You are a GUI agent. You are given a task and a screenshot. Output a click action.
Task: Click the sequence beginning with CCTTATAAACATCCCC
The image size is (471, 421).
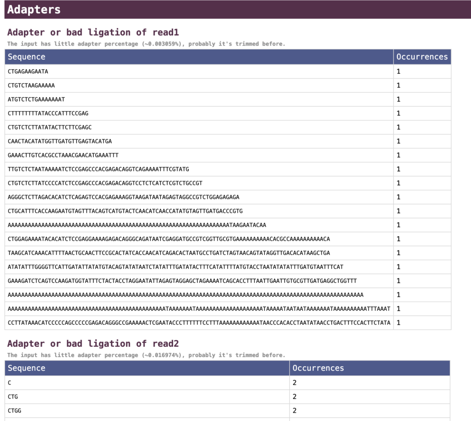click(199, 323)
